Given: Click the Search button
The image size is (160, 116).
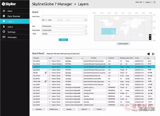Looking at the screenshot, I should 63,39.
